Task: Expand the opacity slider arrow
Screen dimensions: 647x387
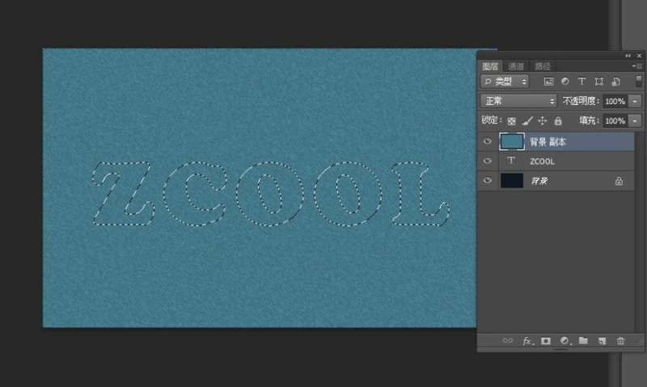Action: [x=635, y=101]
